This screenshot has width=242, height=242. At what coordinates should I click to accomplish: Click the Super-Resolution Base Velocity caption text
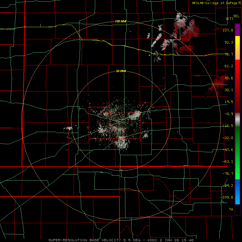(x=121, y=240)
